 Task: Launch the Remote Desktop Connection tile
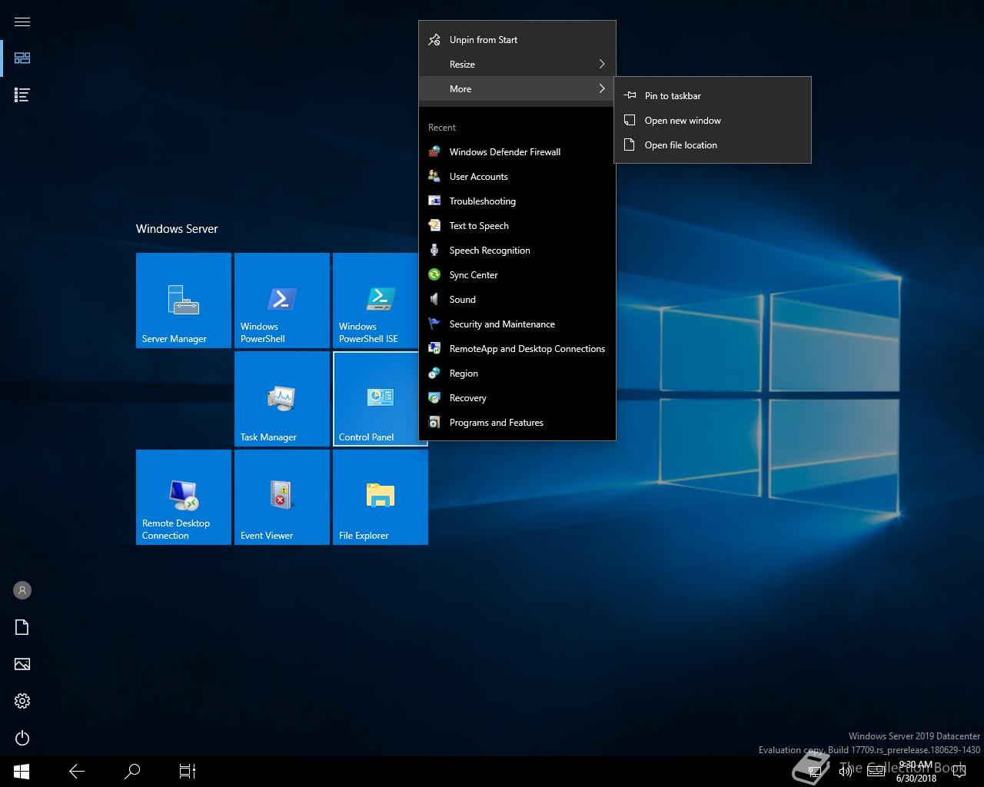(x=184, y=497)
